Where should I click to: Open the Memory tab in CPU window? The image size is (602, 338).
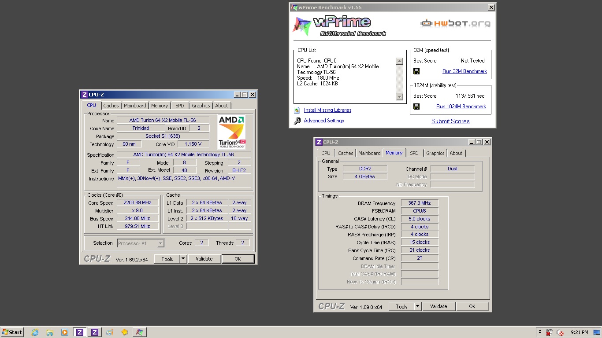point(160,106)
